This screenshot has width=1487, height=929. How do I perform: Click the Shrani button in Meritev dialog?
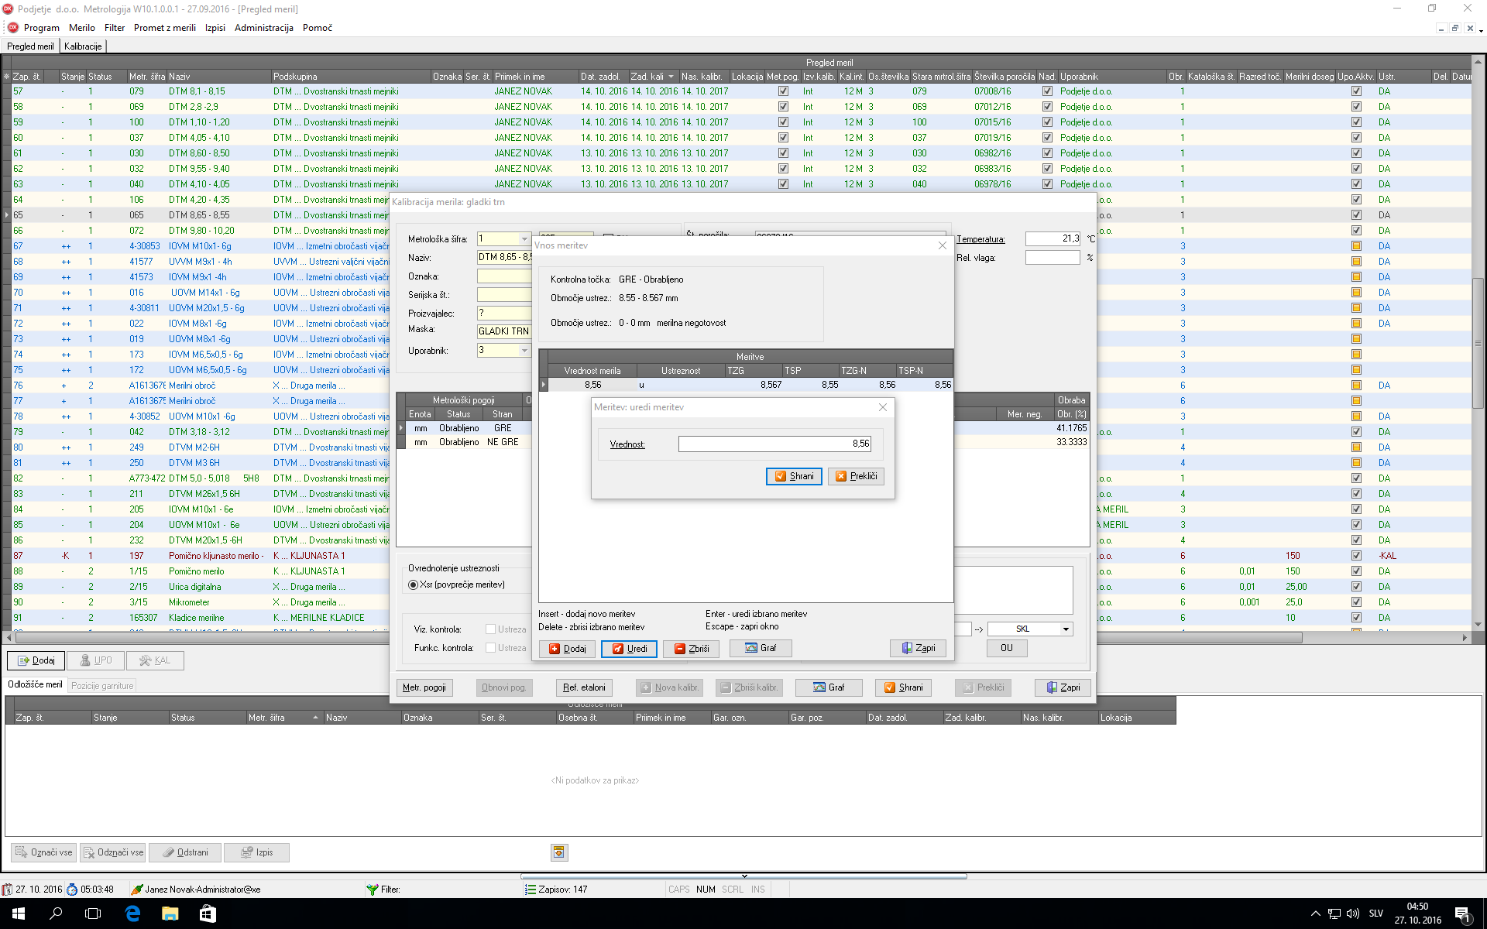[x=794, y=476]
